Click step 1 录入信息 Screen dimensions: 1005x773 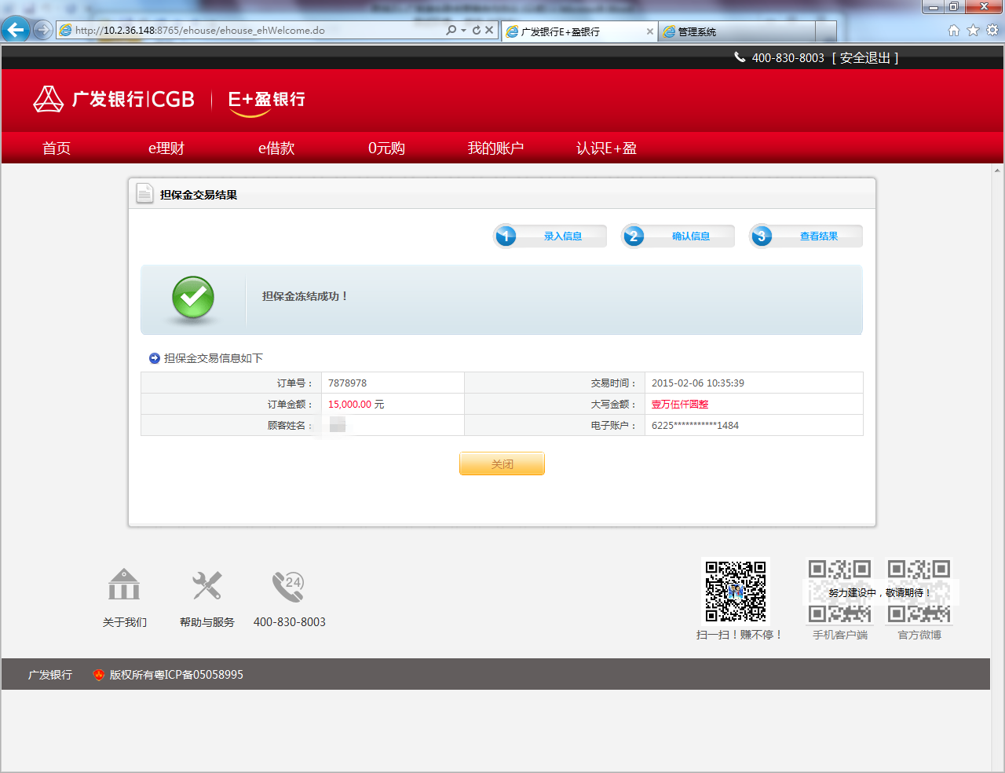[550, 236]
